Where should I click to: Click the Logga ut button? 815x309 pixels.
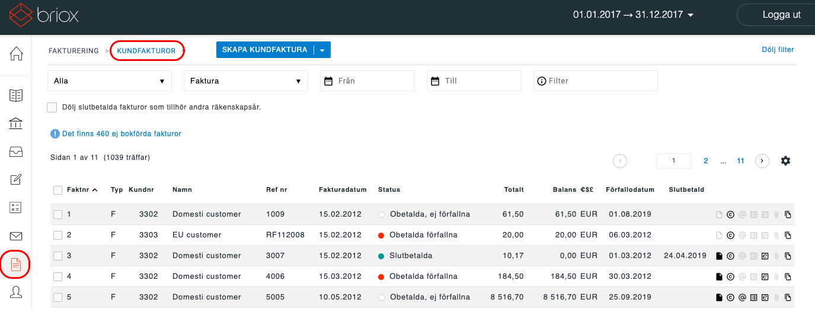(781, 15)
